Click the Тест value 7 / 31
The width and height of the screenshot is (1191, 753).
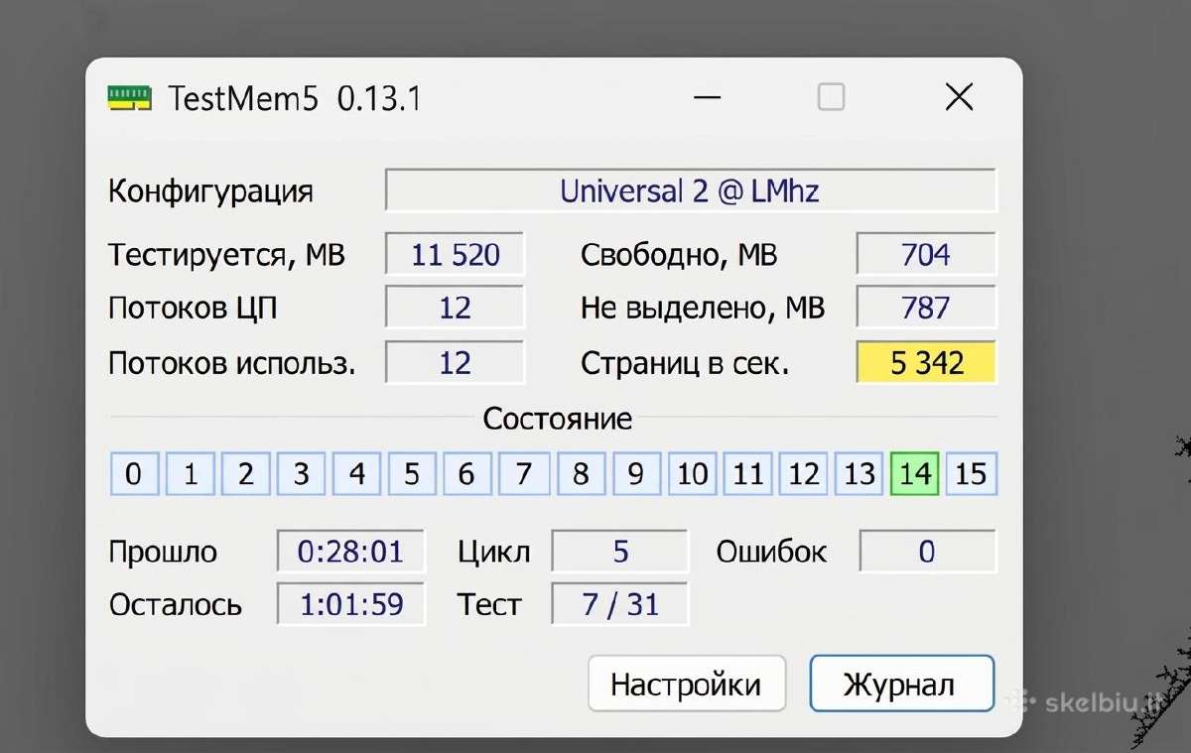[x=620, y=604]
